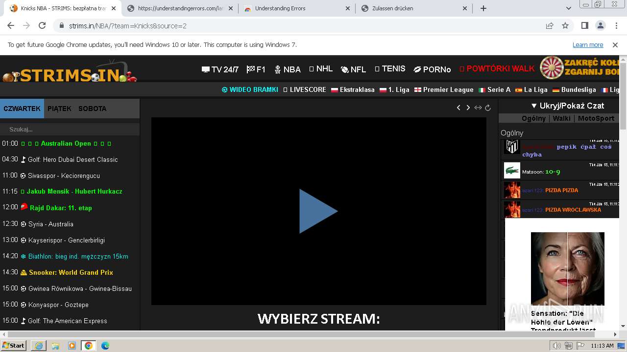Go back with browser back arrow

coord(11,25)
